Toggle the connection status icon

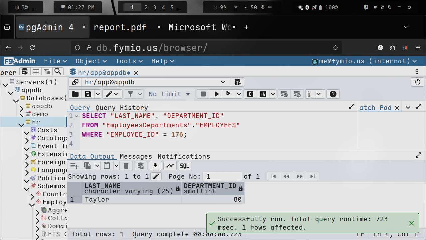[x=75, y=82]
